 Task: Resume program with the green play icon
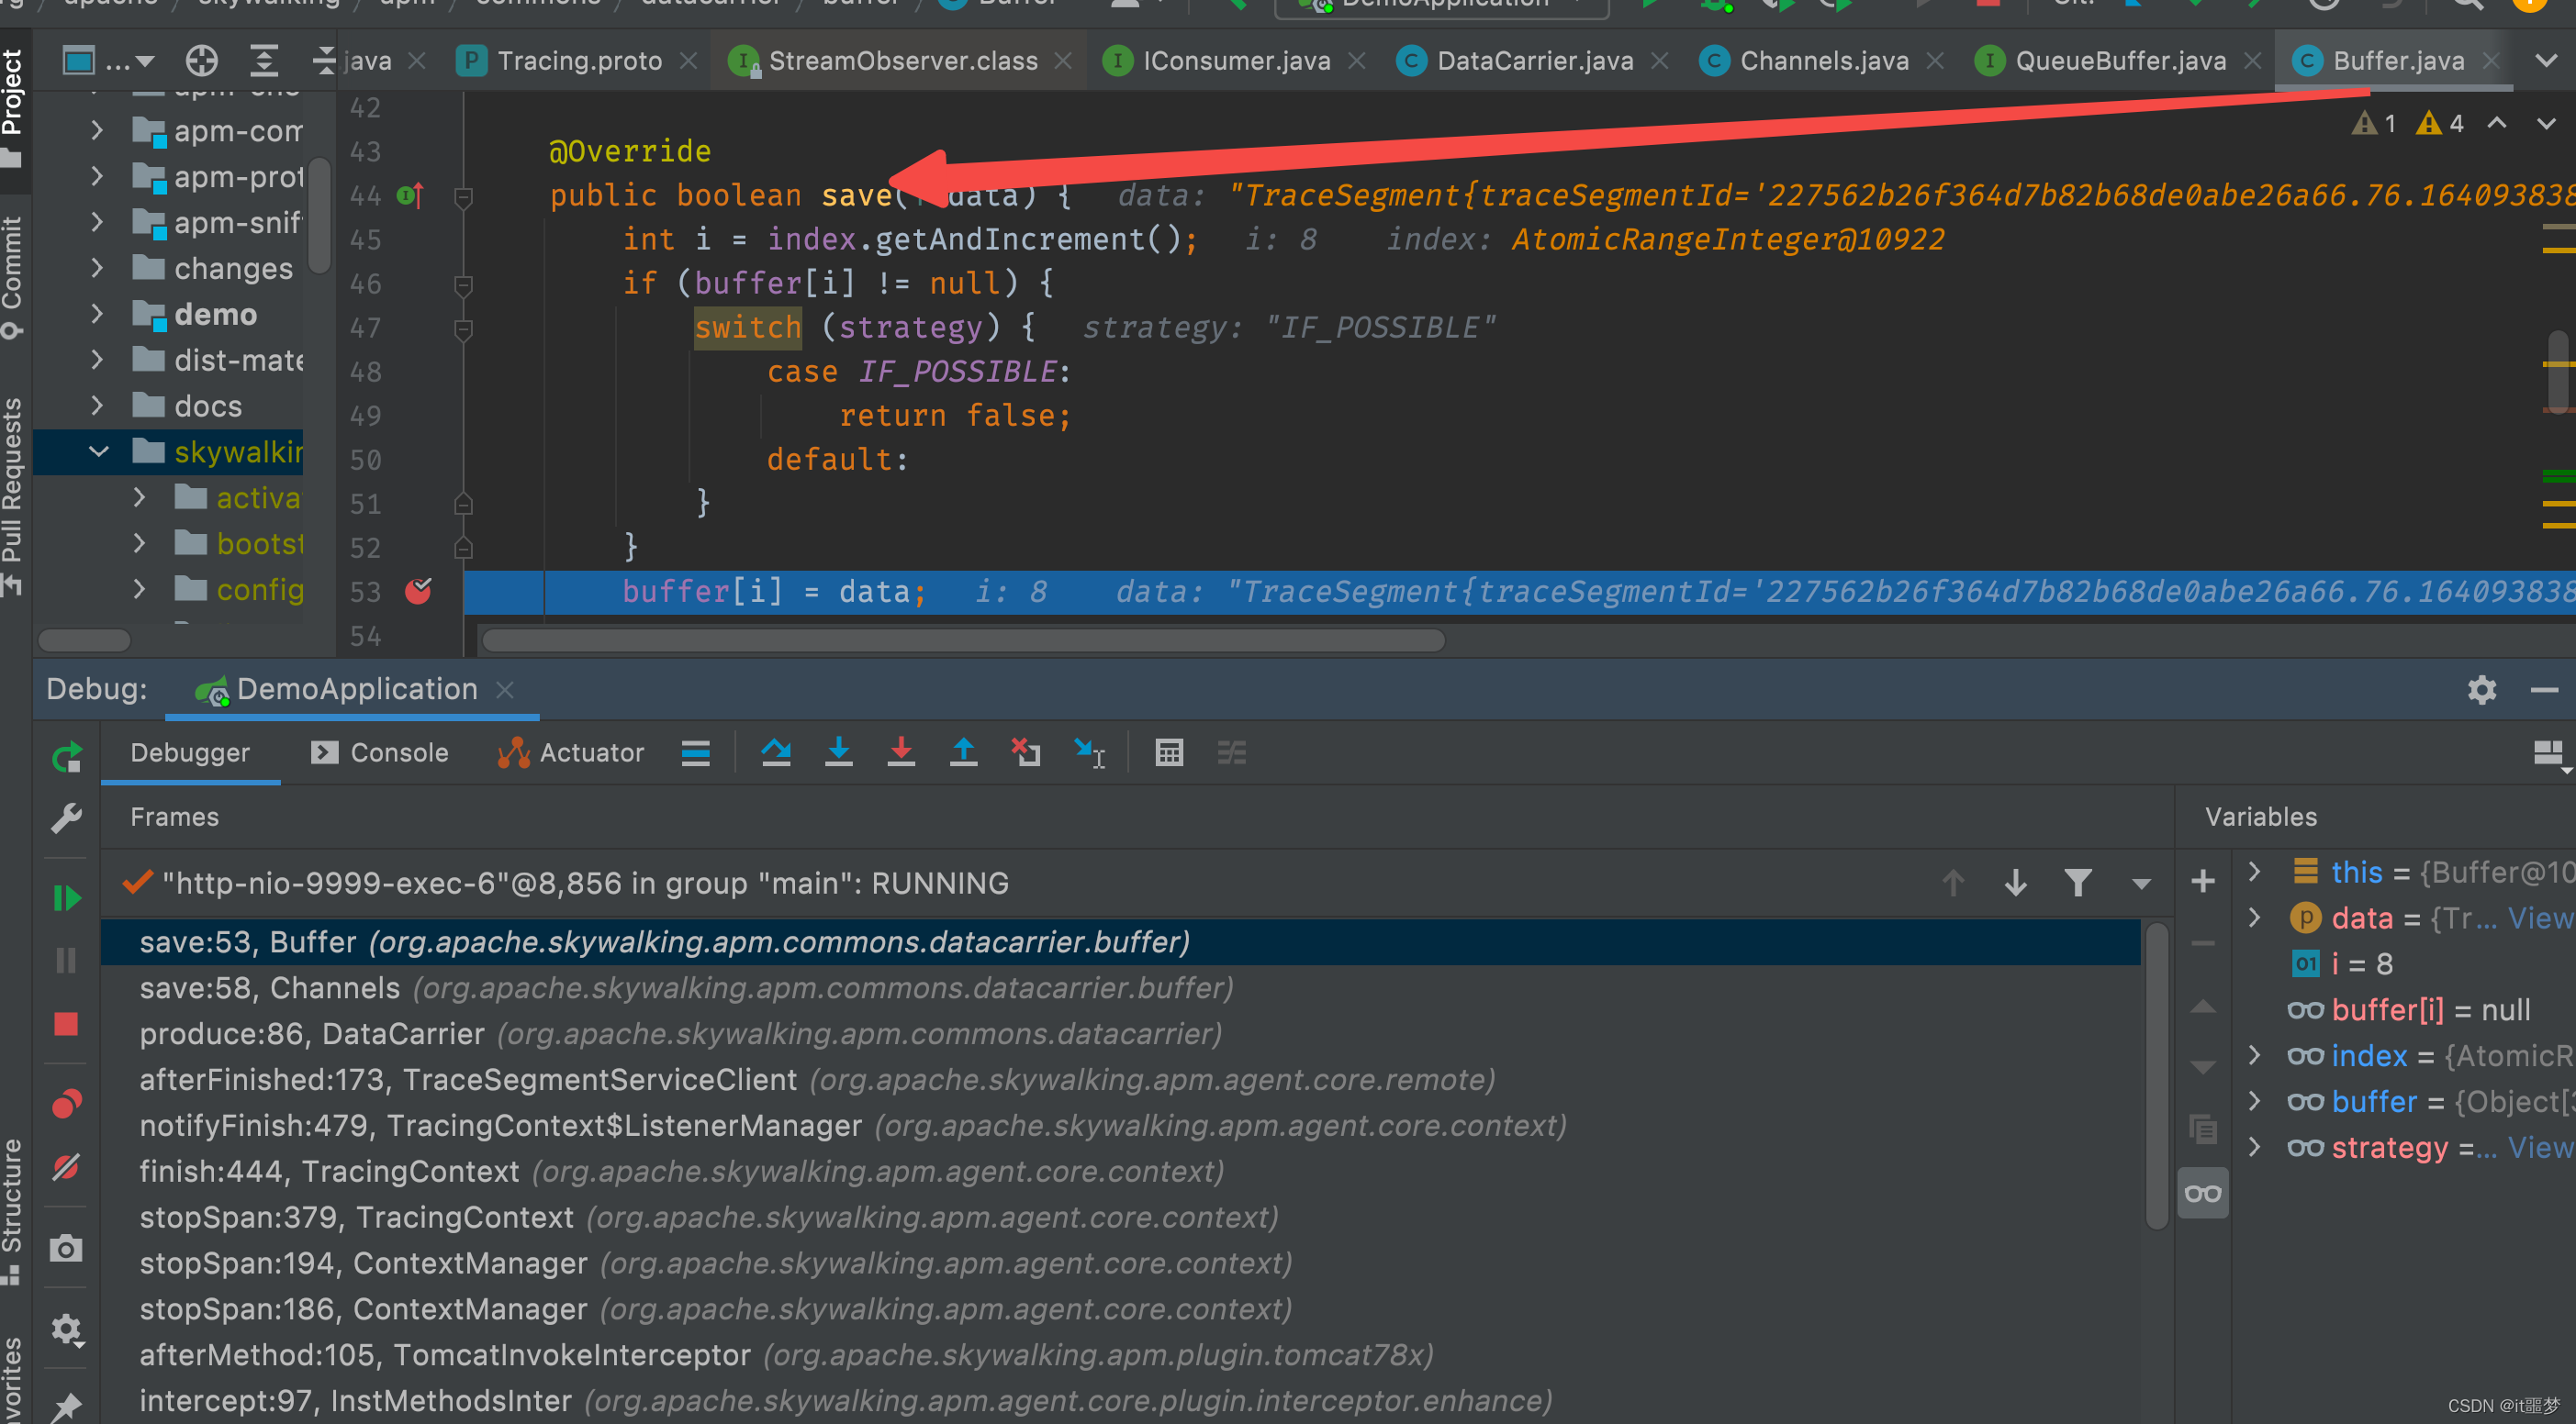(67, 897)
